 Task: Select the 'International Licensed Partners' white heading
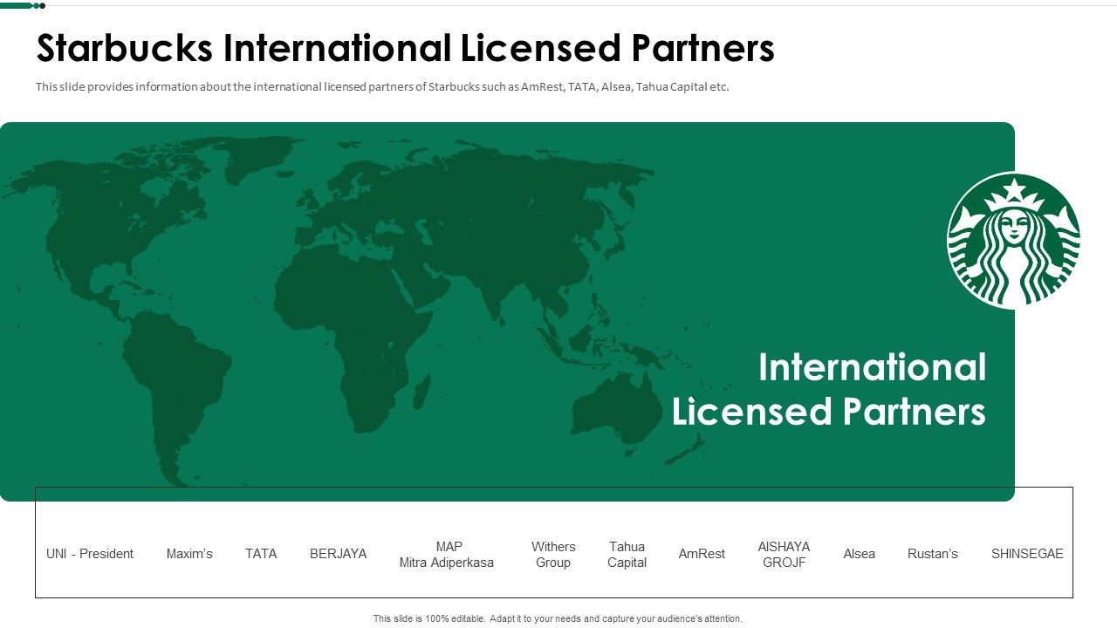click(829, 389)
